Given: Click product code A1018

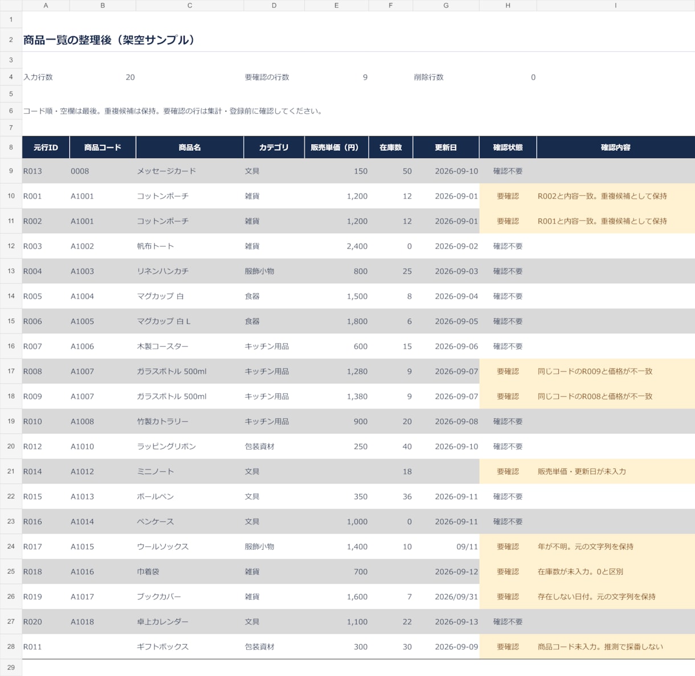Looking at the screenshot, I should 82,622.
